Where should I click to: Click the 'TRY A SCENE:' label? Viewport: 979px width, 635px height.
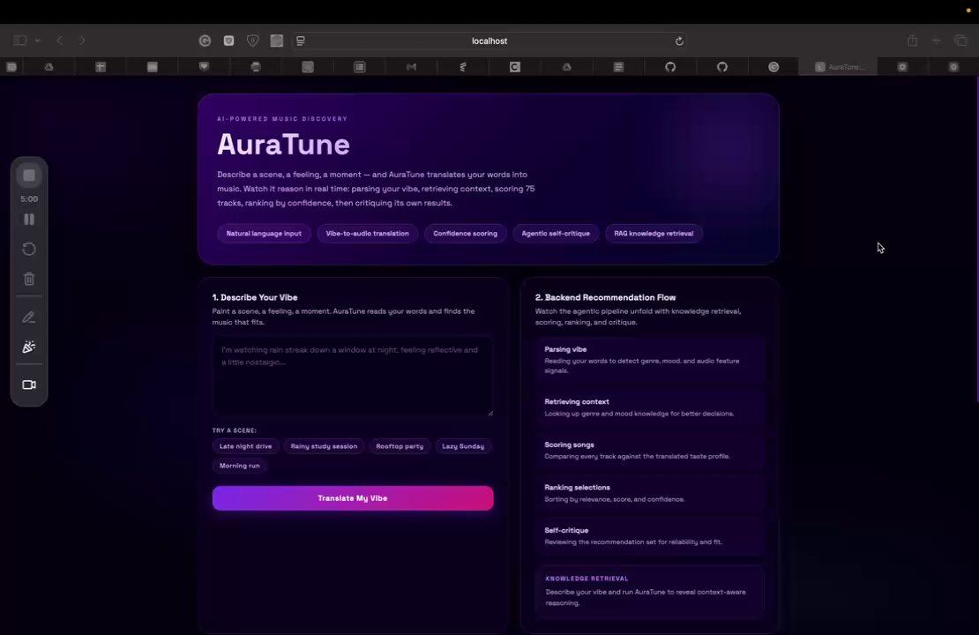click(x=234, y=430)
